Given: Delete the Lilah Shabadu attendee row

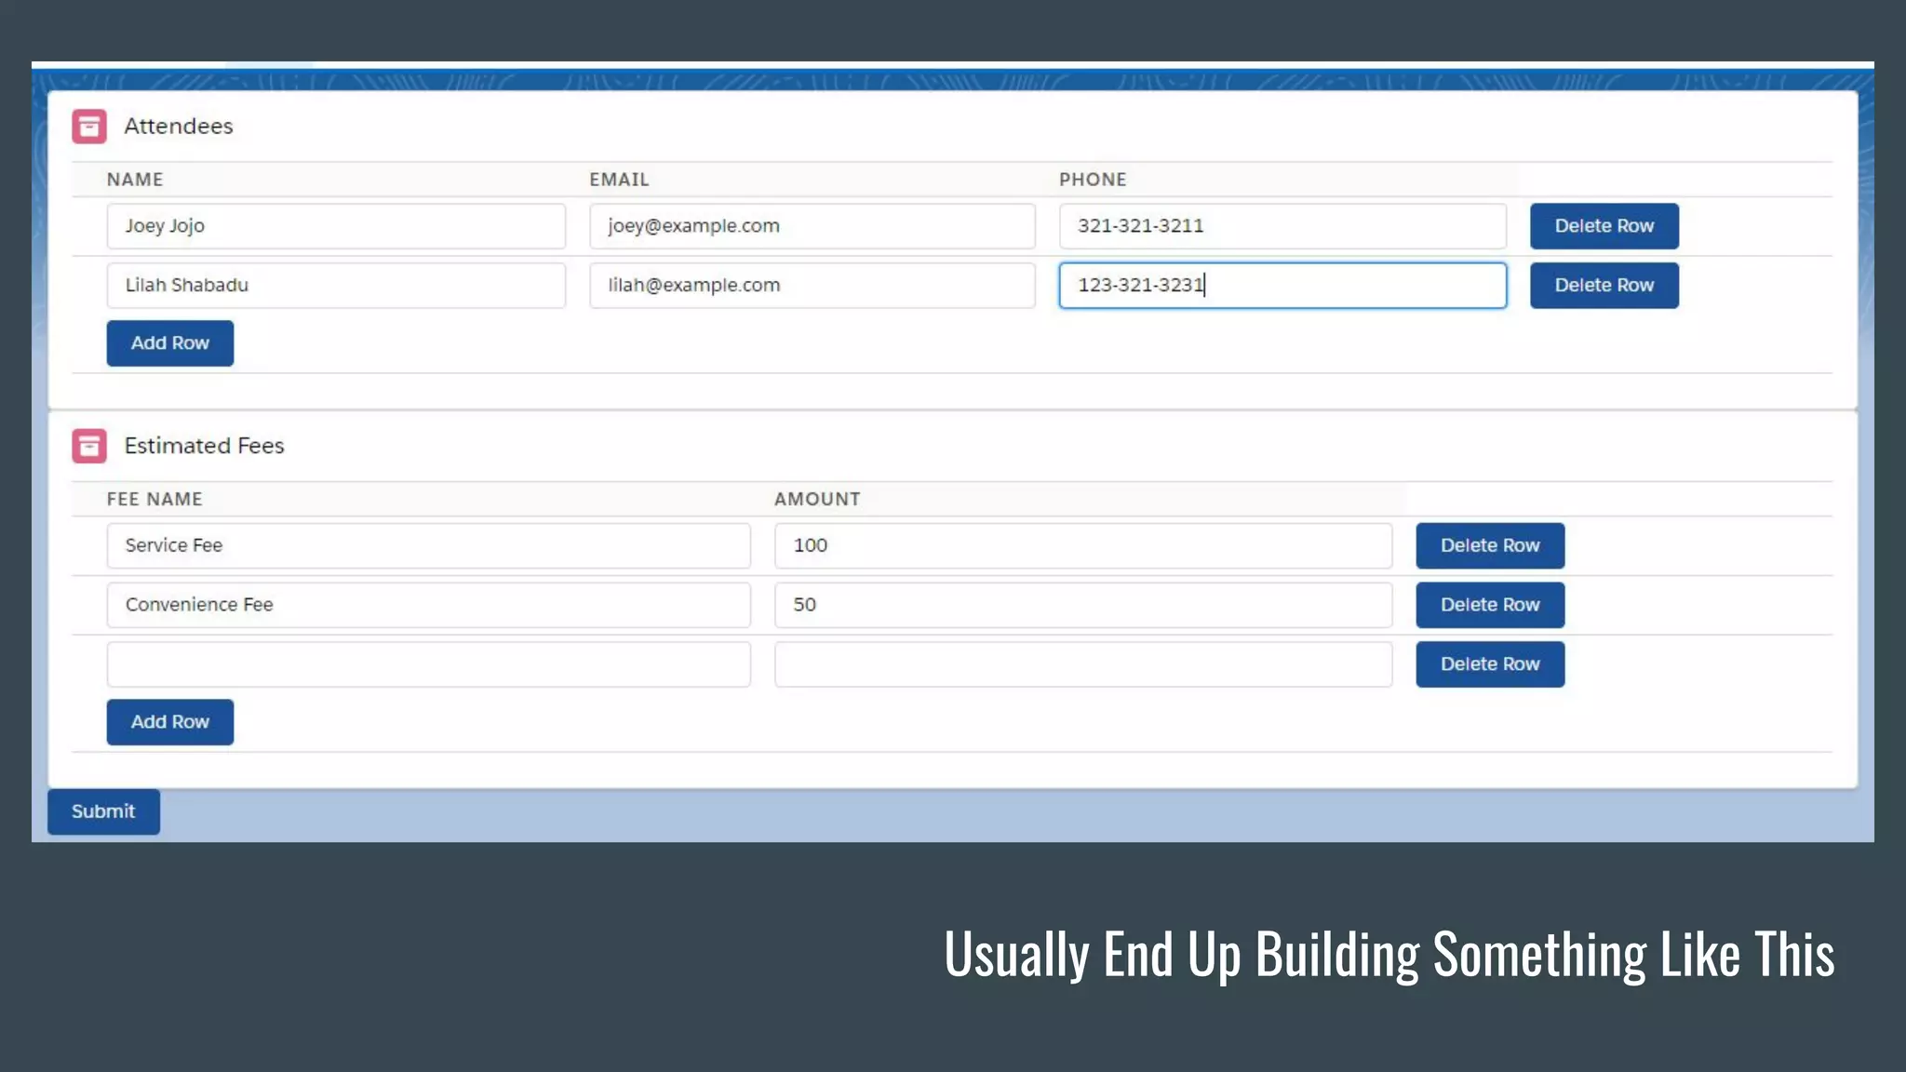Looking at the screenshot, I should point(1604,286).
